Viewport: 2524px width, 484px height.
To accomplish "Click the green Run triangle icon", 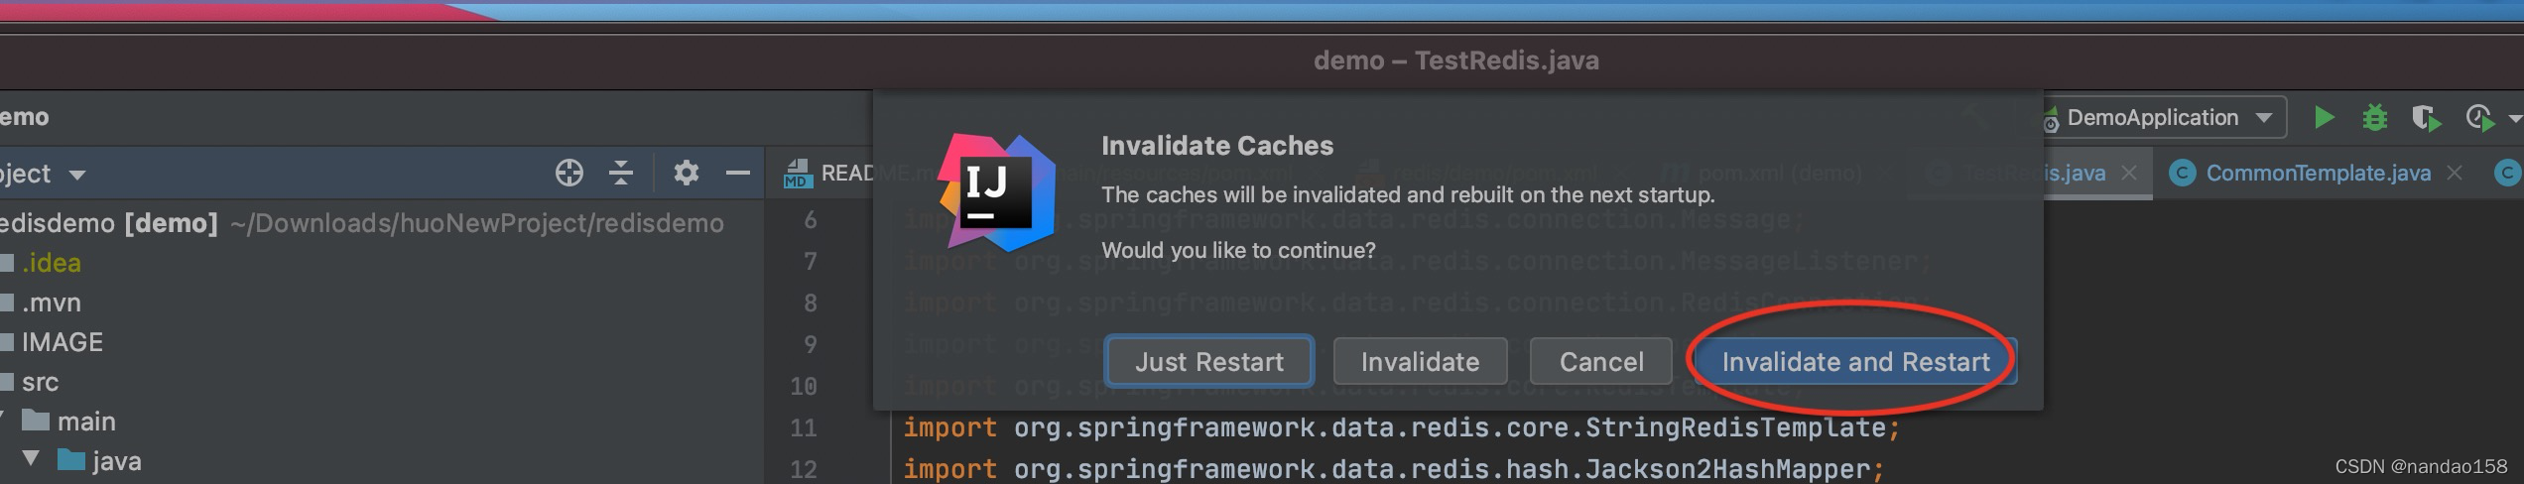I will tap(2324, 118).
